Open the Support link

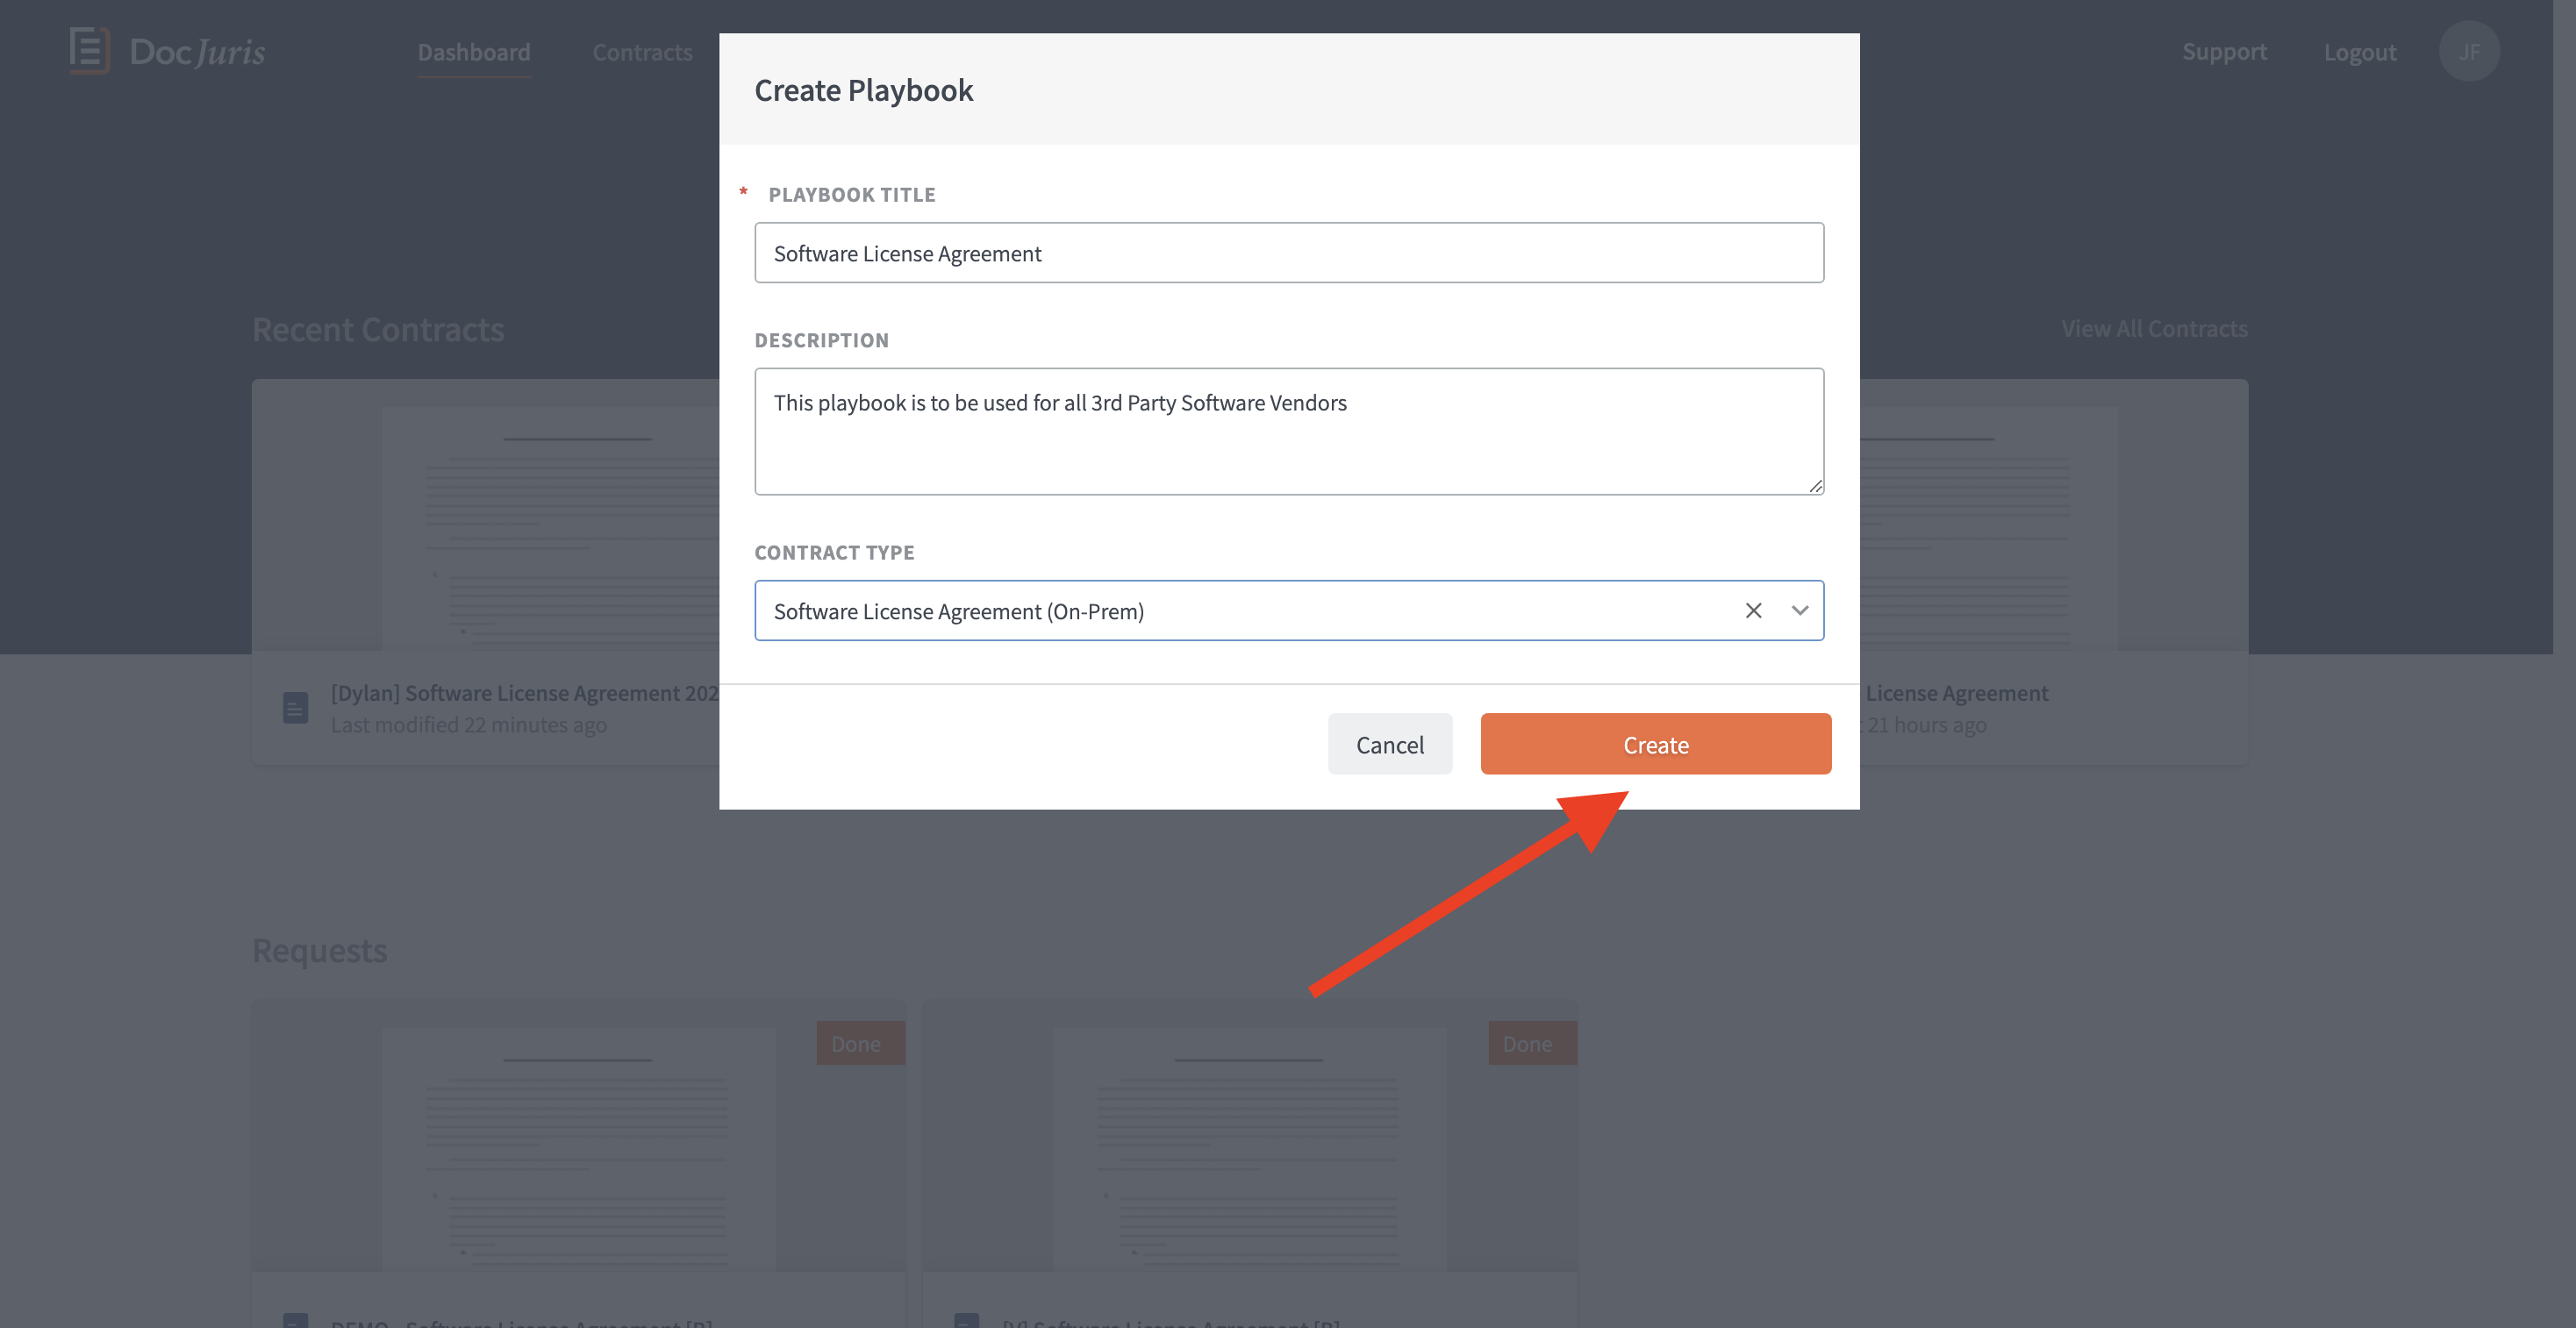pos(2224,52)
